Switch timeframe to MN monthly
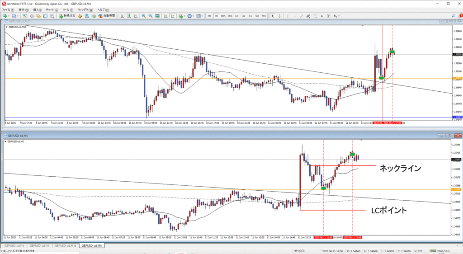The width and height of the screenshot is (463, 254). pyautogui.click(x=264, y=16)
